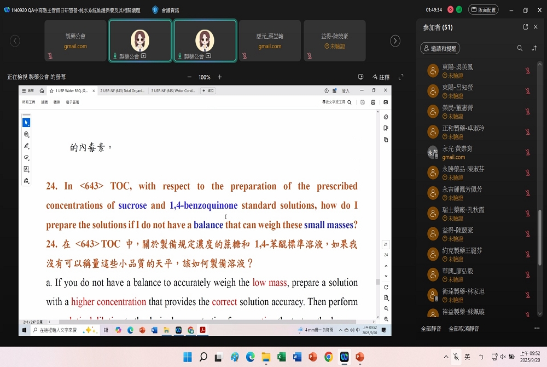Zoom in the shared screen view
This screenshot has height=367, width=547.
click(220, 77)
